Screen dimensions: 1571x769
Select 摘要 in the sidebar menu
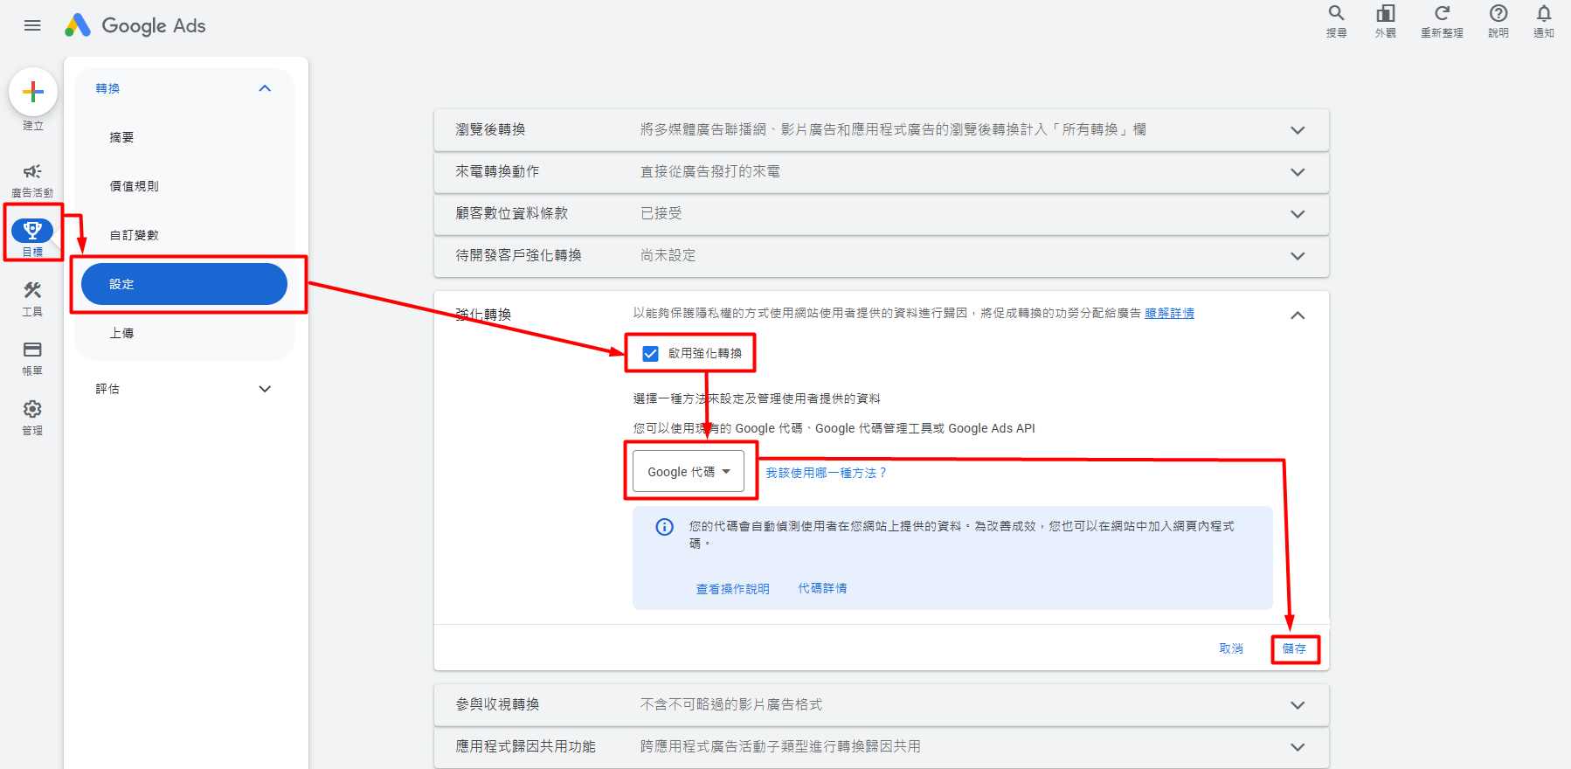coord(121,137)
